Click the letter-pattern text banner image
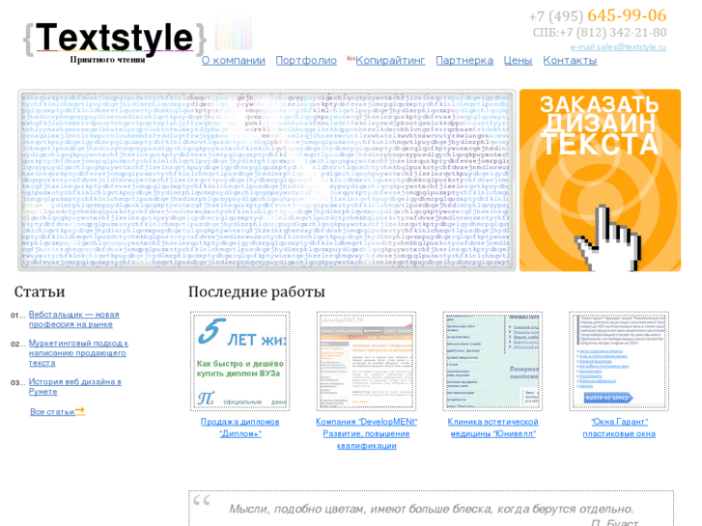Viewport: 702px width, 526px height. [x=267, y=180]
